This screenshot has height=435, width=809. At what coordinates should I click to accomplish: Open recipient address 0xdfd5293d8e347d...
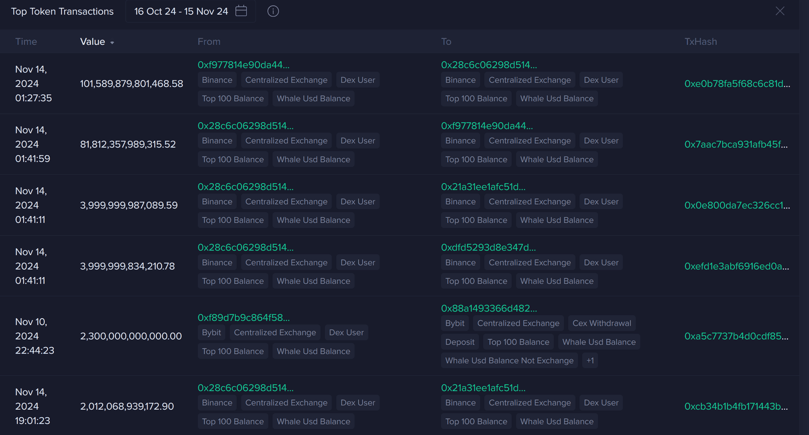point(488,247)
